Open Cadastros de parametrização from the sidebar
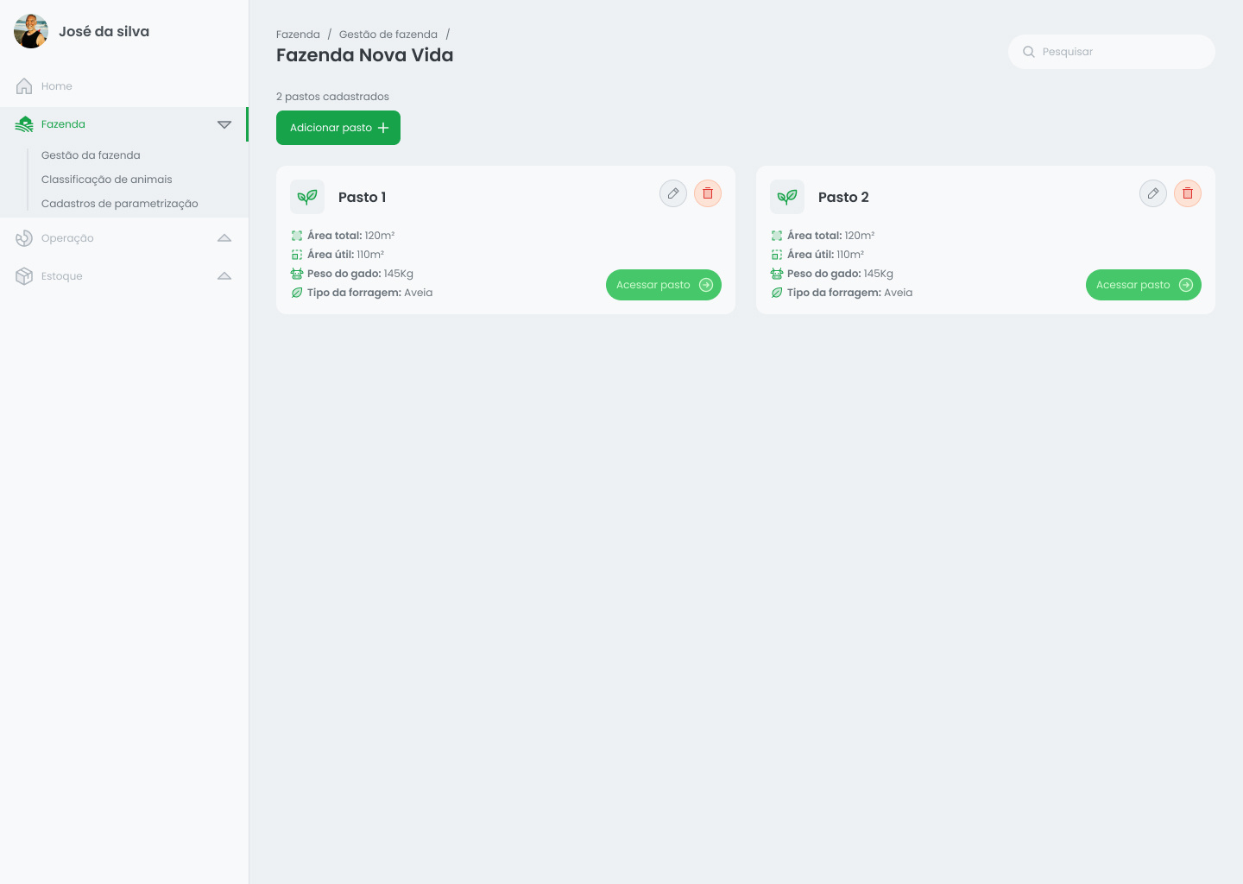This screenshot has height=884, width=1243. 120,203
